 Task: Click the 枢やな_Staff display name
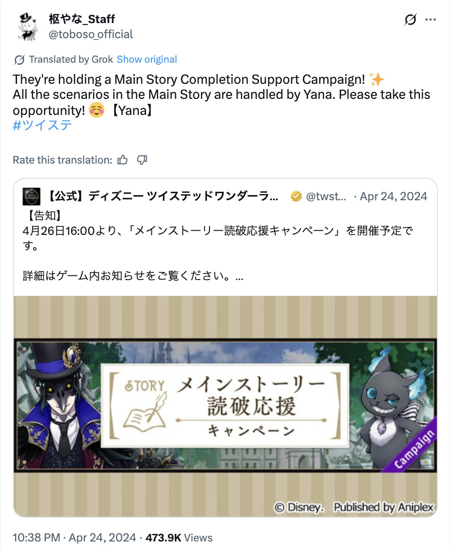point(82,19)
